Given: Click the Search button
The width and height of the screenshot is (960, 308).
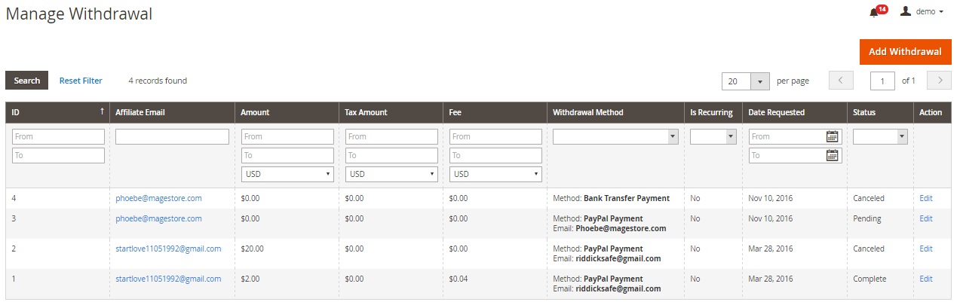Looking at the screenshot, I should click(27, 81).
